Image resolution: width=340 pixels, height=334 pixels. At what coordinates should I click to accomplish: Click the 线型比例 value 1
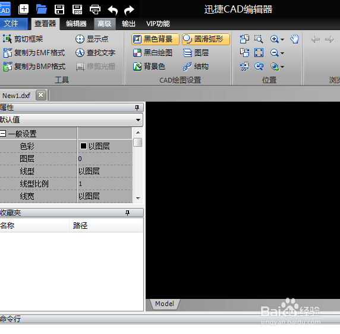105,184
